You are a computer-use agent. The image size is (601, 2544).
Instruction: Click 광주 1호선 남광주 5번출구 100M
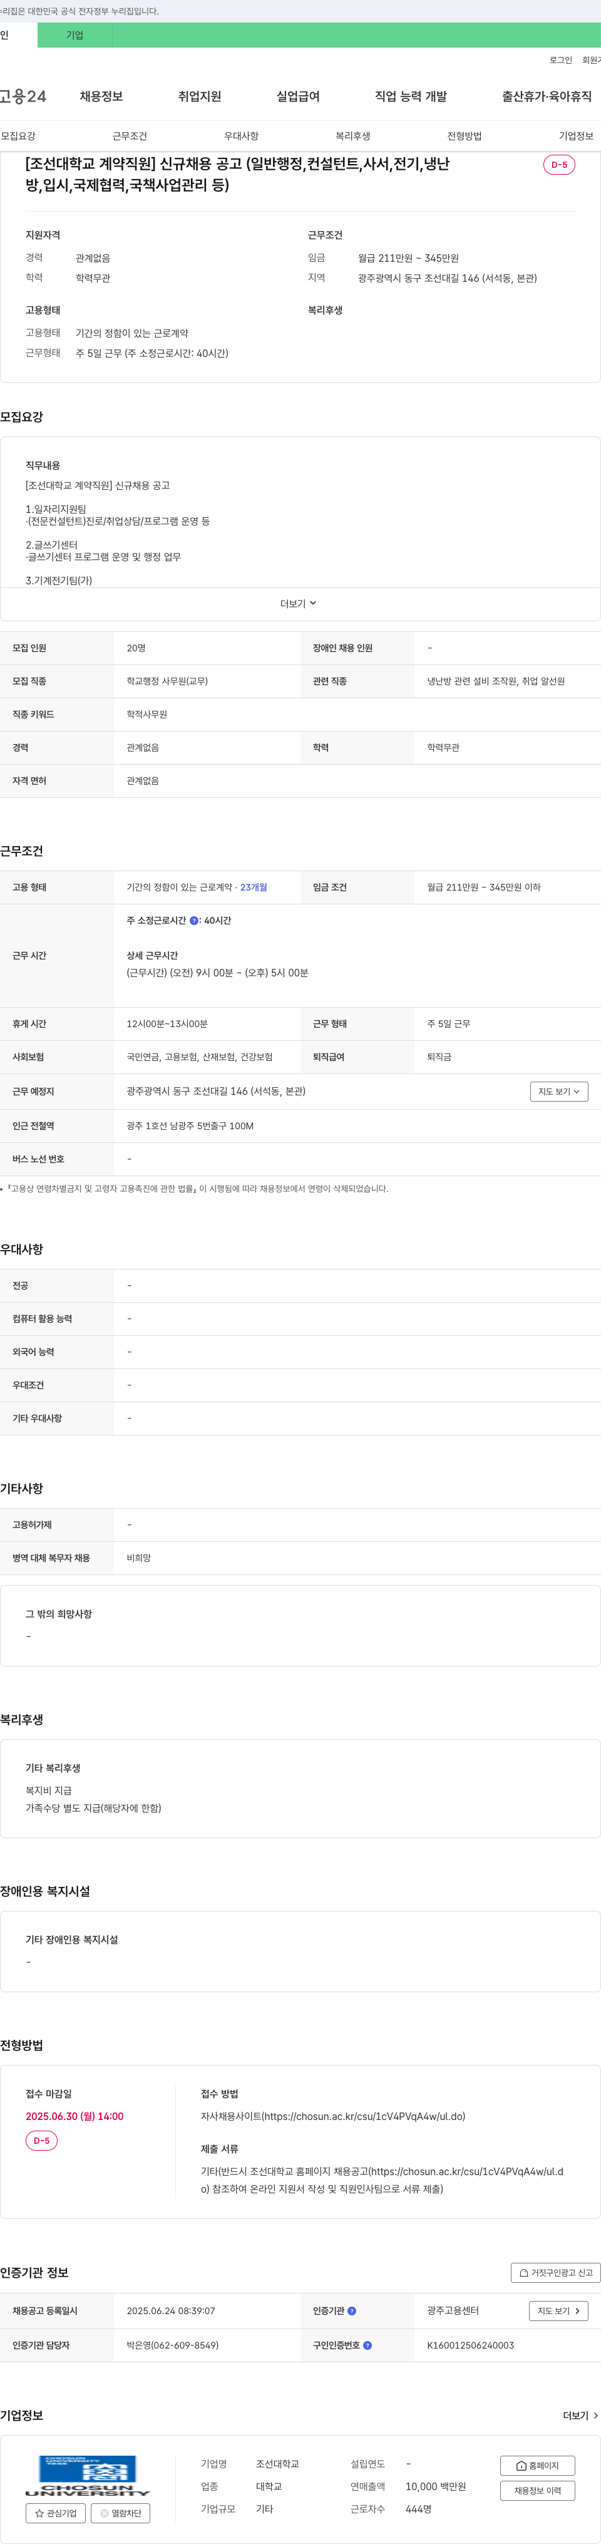[x=190, y=1126]
